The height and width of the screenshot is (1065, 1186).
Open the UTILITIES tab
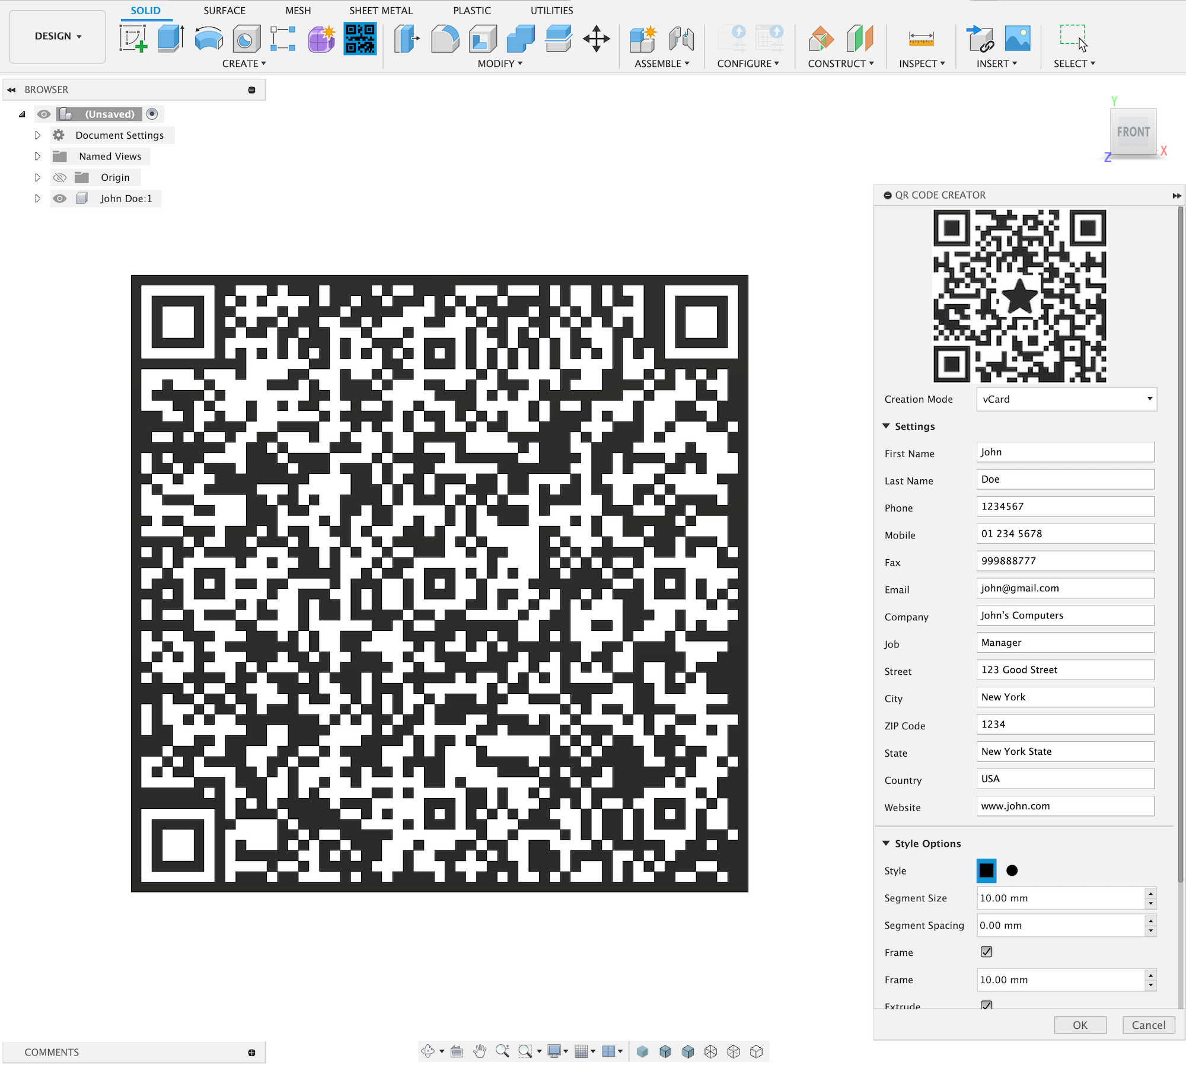click(551, 11)
